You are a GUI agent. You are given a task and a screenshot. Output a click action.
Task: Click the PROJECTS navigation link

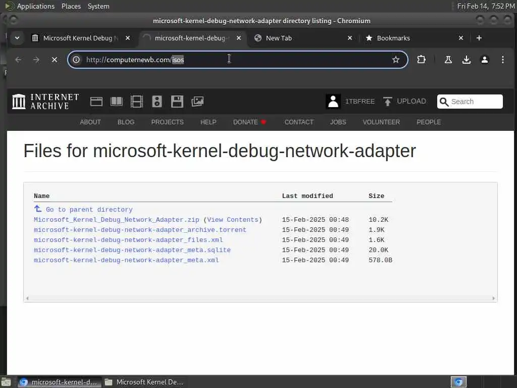pos(168,122)
